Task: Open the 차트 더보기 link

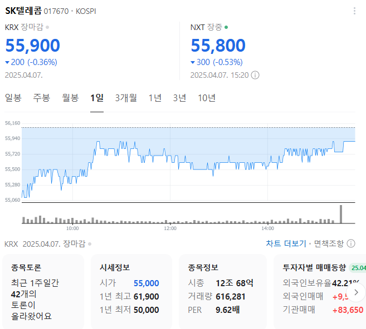Action: pyautogui.click(x=286, y=243)
